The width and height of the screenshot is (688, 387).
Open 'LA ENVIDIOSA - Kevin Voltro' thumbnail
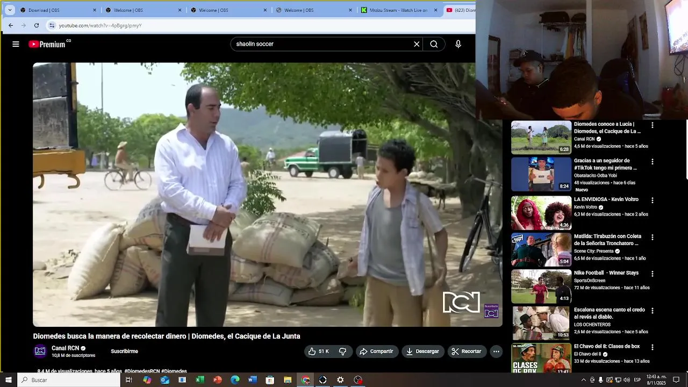[541, 213]
